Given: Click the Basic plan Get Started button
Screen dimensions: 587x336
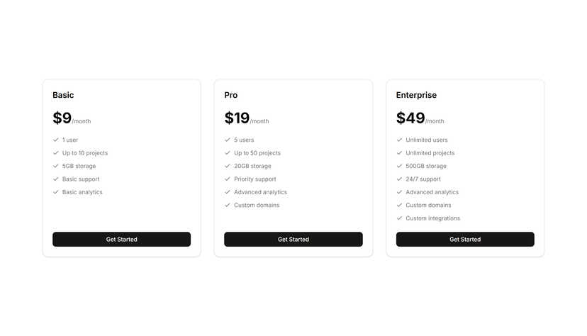Looking at the screenshot, I should click(x=121, y=239).
